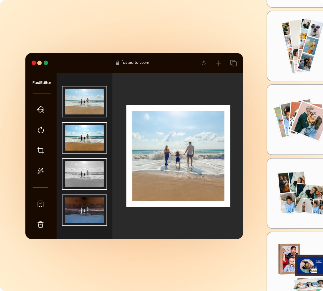Viewport: 323px width, 291px height.
Task: Select the grayscale beach photo thumbnail
Action: click(84, 174)
